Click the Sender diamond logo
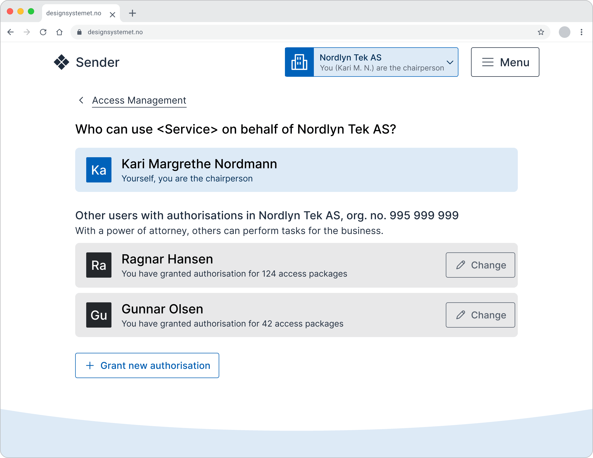This screenshot has width=593, height=458. coord(61,62)
